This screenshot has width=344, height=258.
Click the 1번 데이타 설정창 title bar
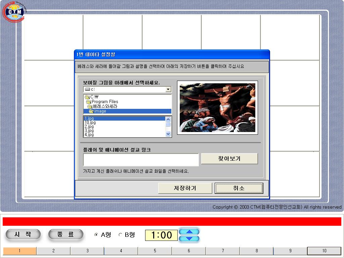172,54
